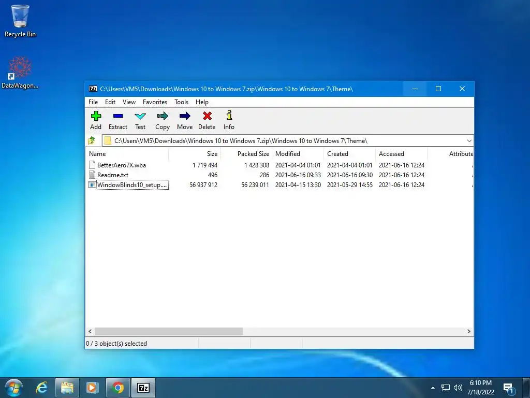Open the notification center icon
Screen dimensions: 530x398
click(x=508, y=388)
